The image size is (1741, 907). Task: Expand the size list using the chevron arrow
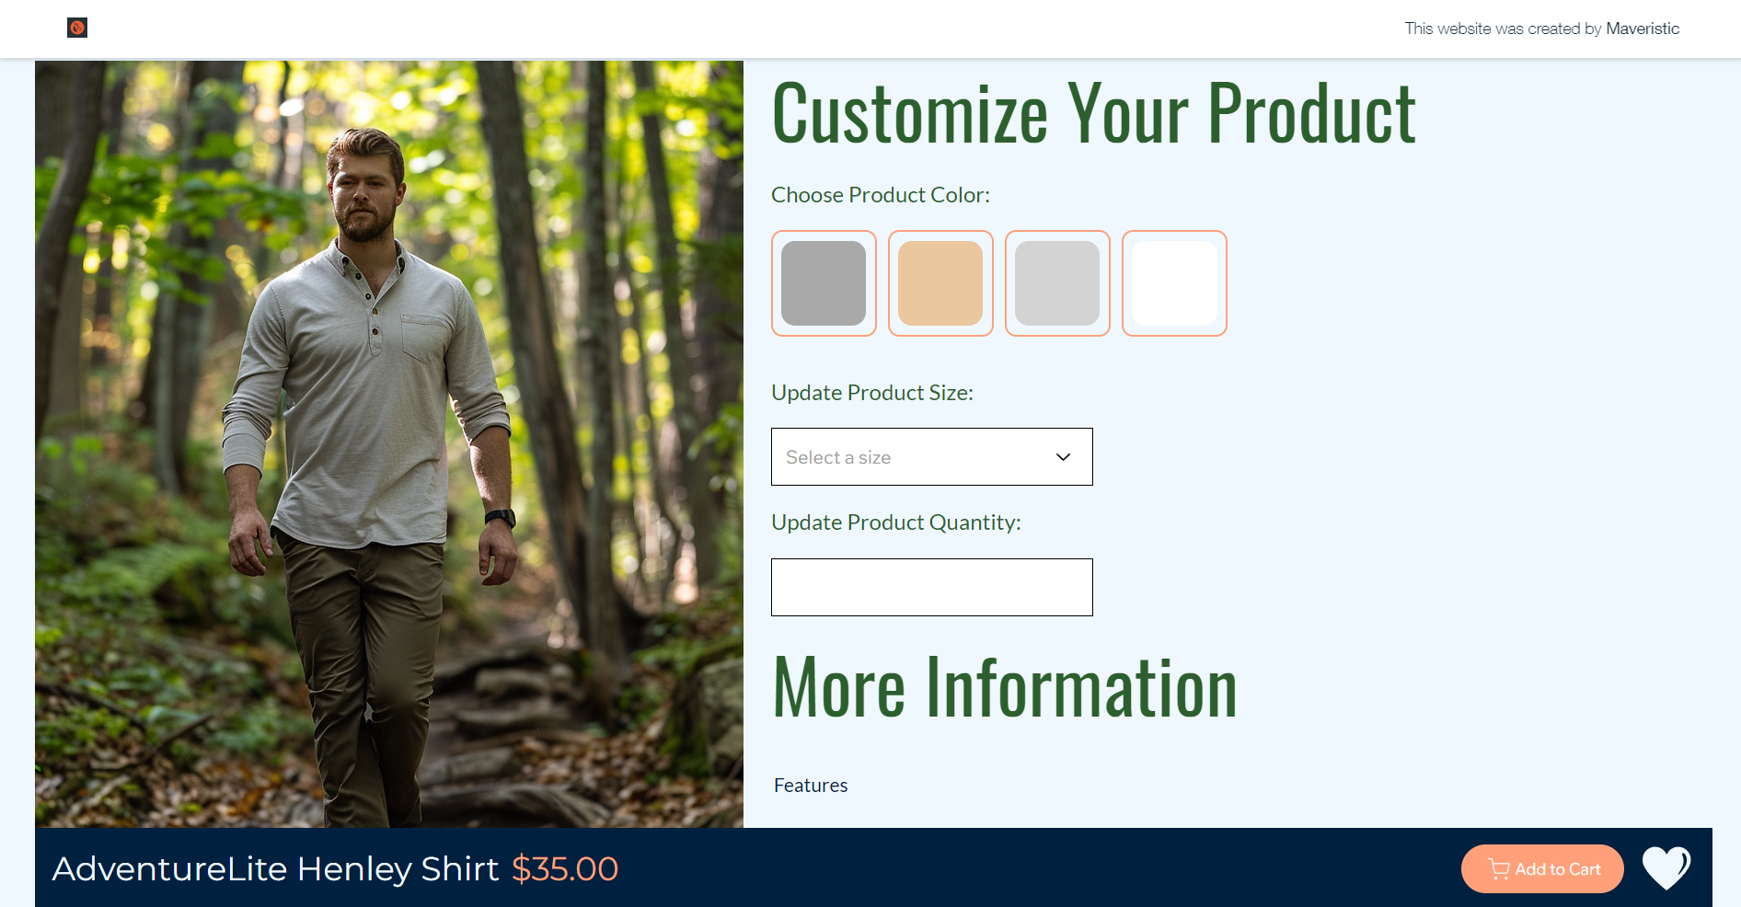point(1063,457)
